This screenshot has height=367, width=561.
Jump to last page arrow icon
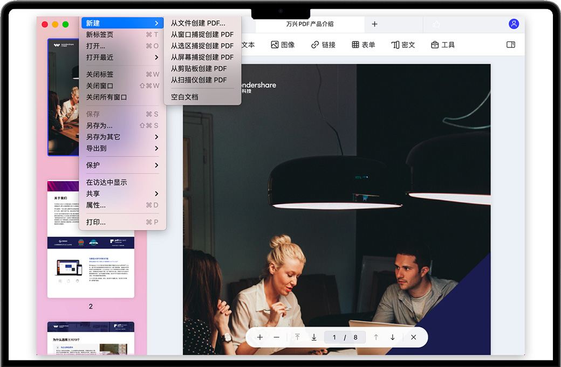tap(314, 337)
